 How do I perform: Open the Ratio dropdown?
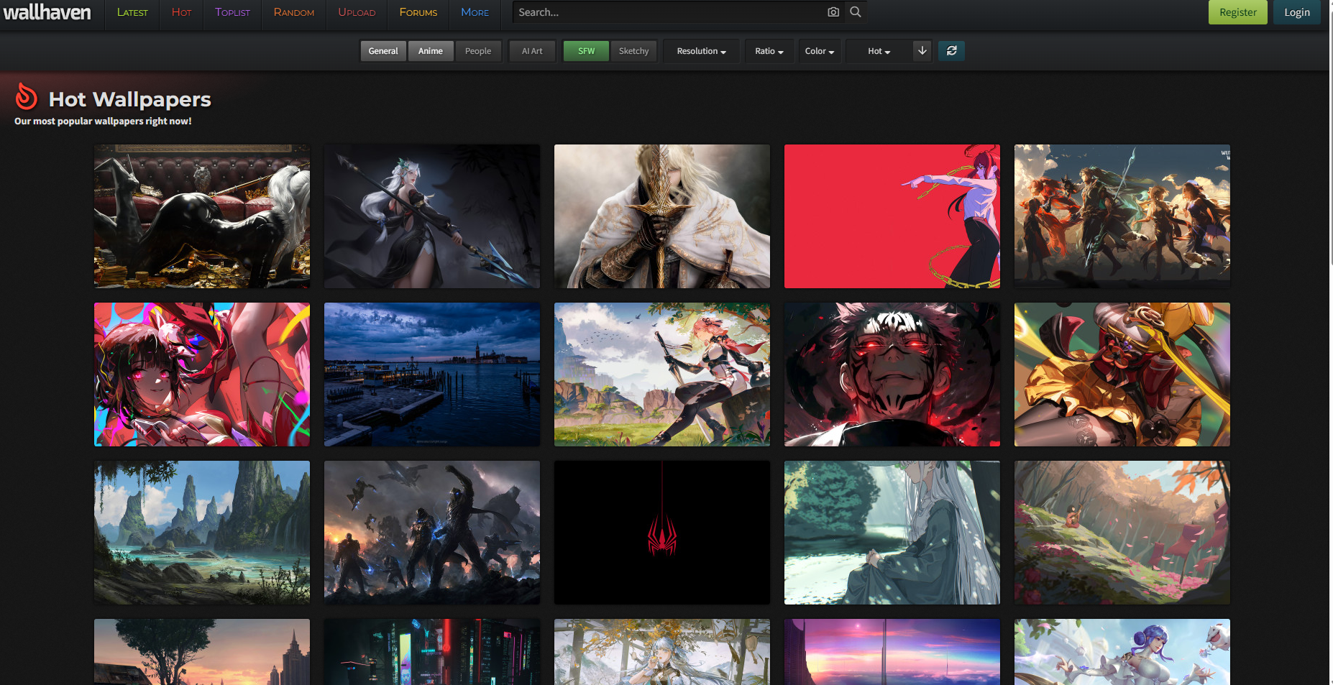click(769, 51)
